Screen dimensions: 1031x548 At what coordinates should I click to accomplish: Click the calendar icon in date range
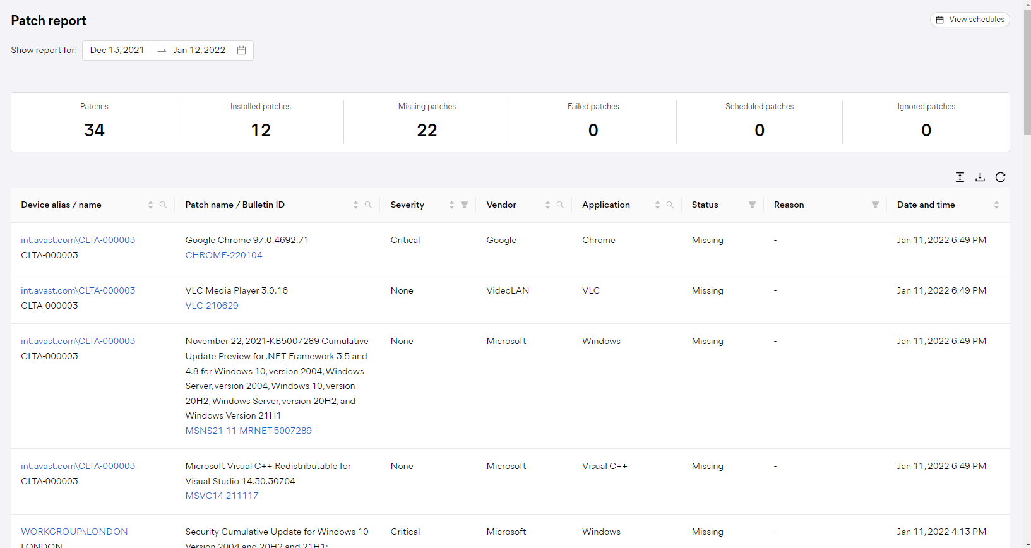pyautogui.click(x=241, y=51)
